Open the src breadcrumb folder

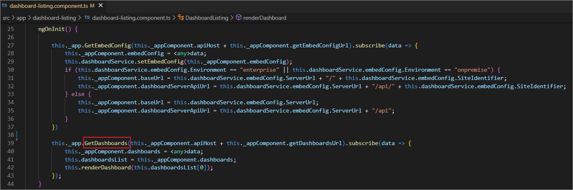coord(6,18)
